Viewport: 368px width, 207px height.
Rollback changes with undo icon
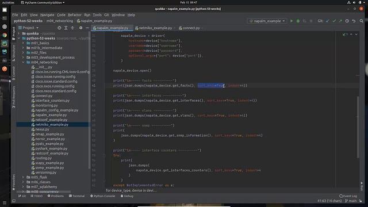(x=354, y=21)
